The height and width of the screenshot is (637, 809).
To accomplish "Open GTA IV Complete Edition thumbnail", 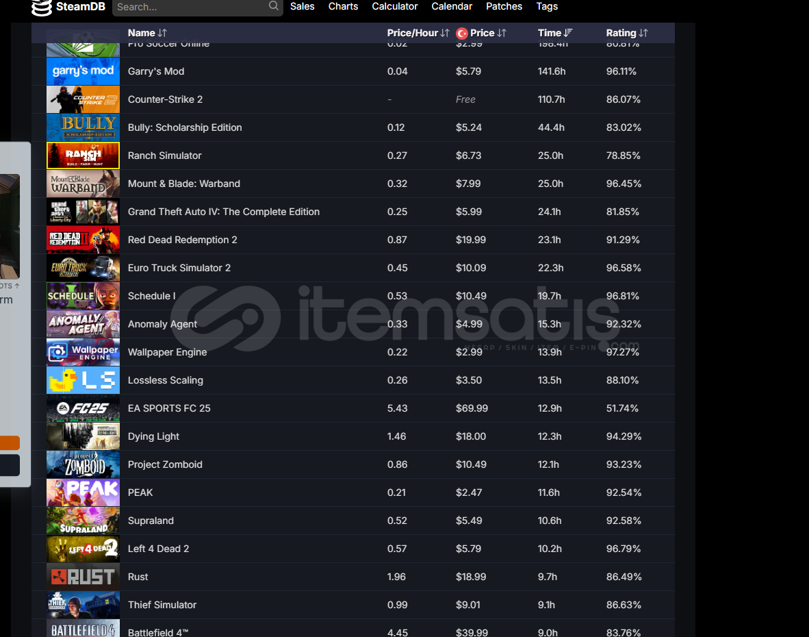I will (x=83, y=212).
